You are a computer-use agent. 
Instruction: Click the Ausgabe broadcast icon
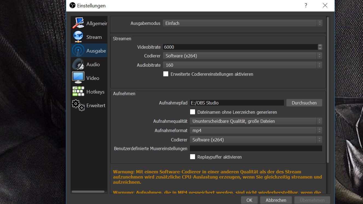[x=78, y=51]
